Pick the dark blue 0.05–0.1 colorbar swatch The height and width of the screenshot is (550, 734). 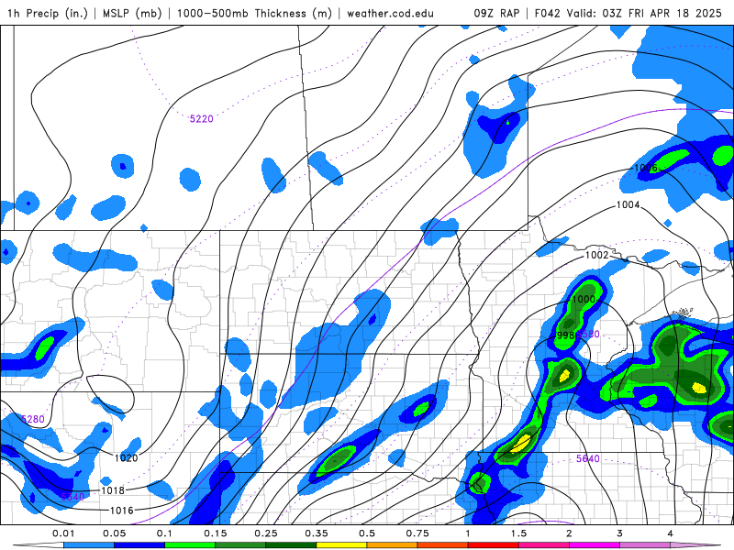(139, 545)
